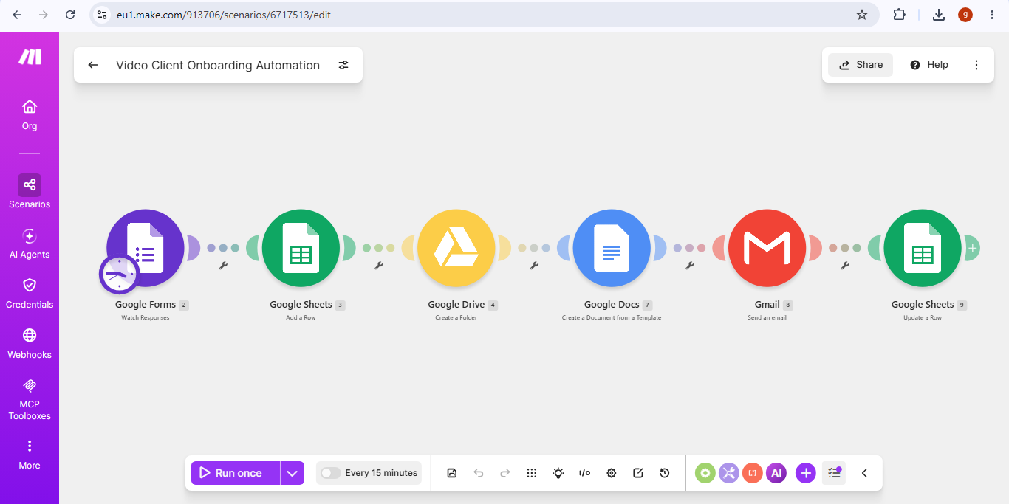Click the redo arrow in toolbar
1009x504 pixels.
(x=505, y=473)
